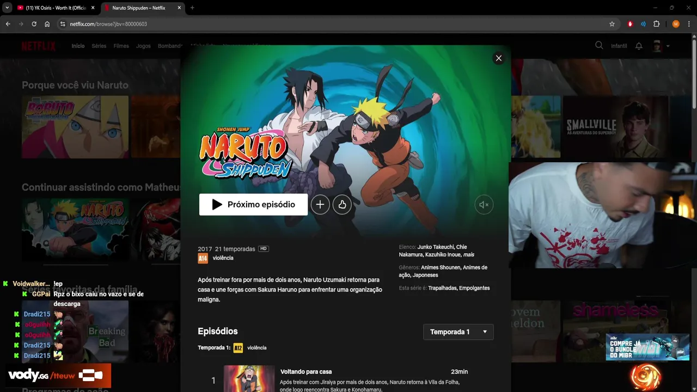Click the "Episódios" heading
The image size is (697, 392).
point(218,331)
